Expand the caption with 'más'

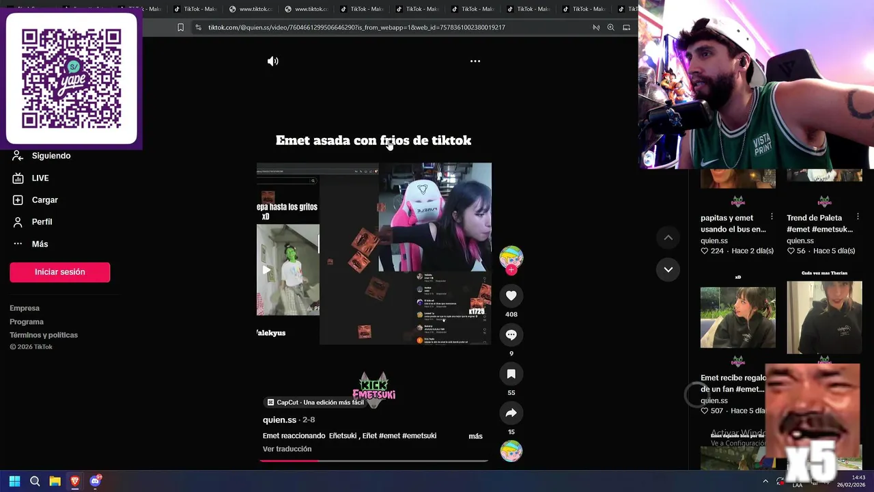(x=475, y=436)
